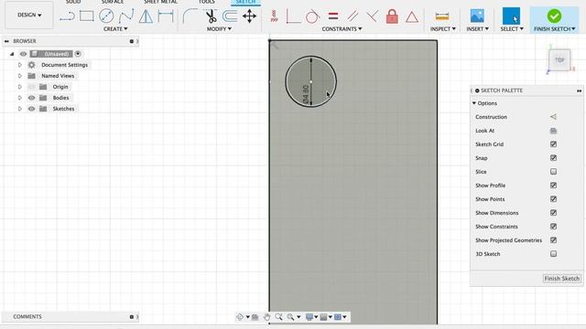
Task: Select the Spline tool
Action: (x=126, y=16)
